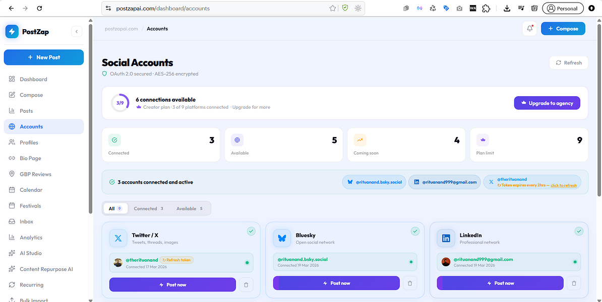Click the postzapai.com breadcrumb link

click(122, 29)
